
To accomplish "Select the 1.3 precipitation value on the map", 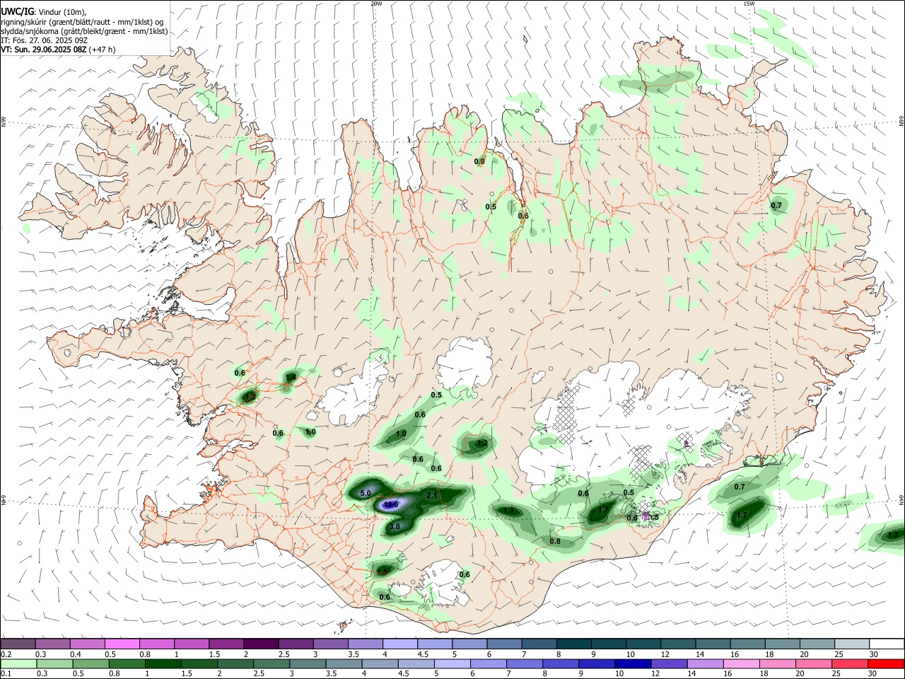I will pos(508,510).
